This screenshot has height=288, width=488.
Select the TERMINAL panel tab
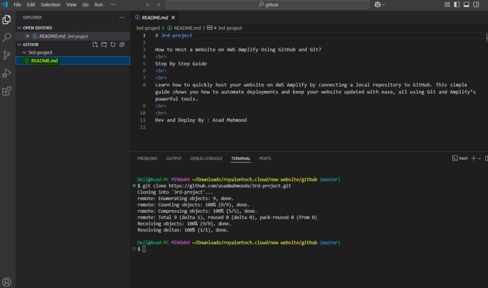[x=241, y=159]
